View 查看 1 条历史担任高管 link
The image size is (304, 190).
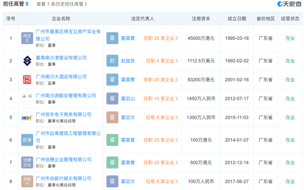tap(62, 4)
